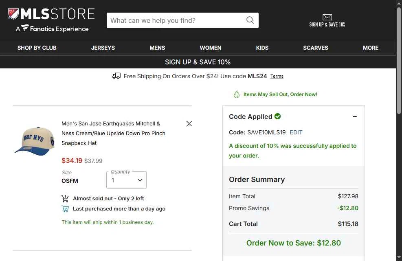Open the free shipping Terms link

click(x=277, y=77)
